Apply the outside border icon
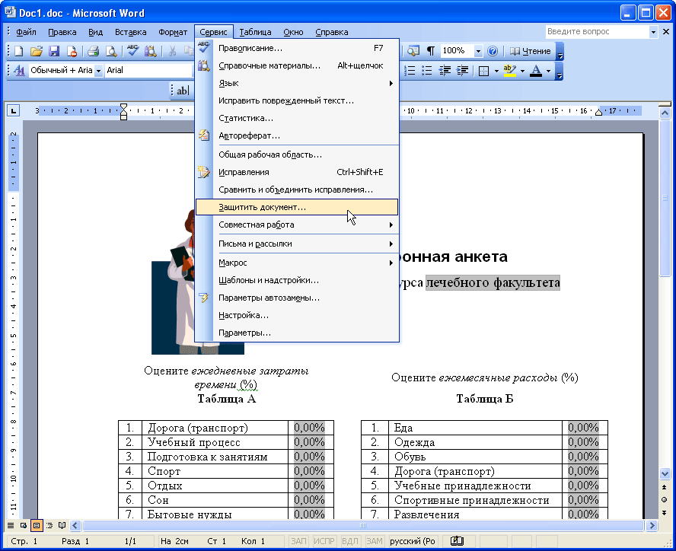676x551 pixels. 483,71
